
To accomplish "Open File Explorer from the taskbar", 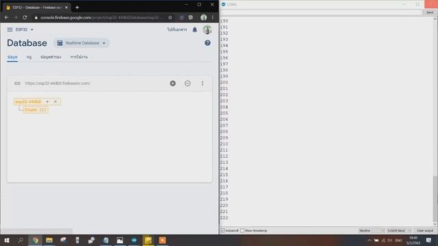I will click(x=49, y=240).
